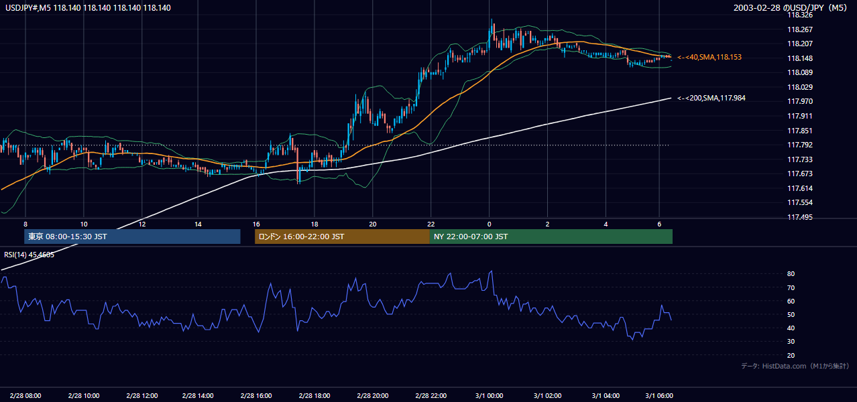
Task: Click price axis value 118.029
Action: pyautogui.click(x=800, y=87)
